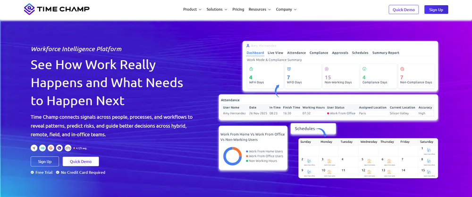Click the '26 Nov 2025' date cell
Image resolution: width=472 pixels, height=197 pixels.
258,113
